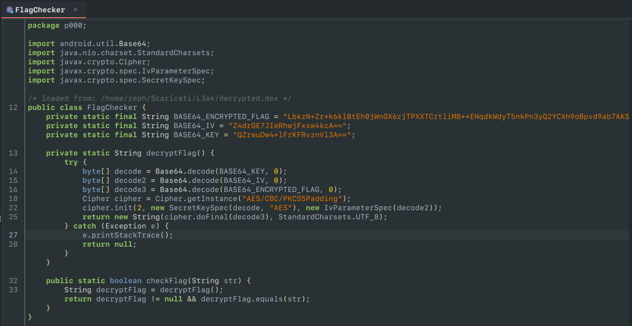Click the drag handle dots on the left edge

[x=1, y=217]
